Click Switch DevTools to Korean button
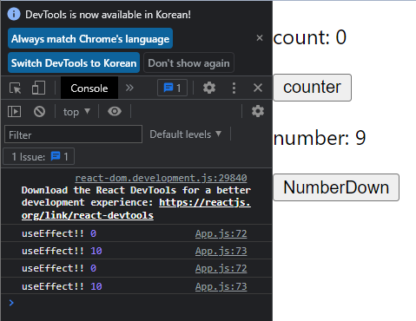 click(x=74, y=62)
